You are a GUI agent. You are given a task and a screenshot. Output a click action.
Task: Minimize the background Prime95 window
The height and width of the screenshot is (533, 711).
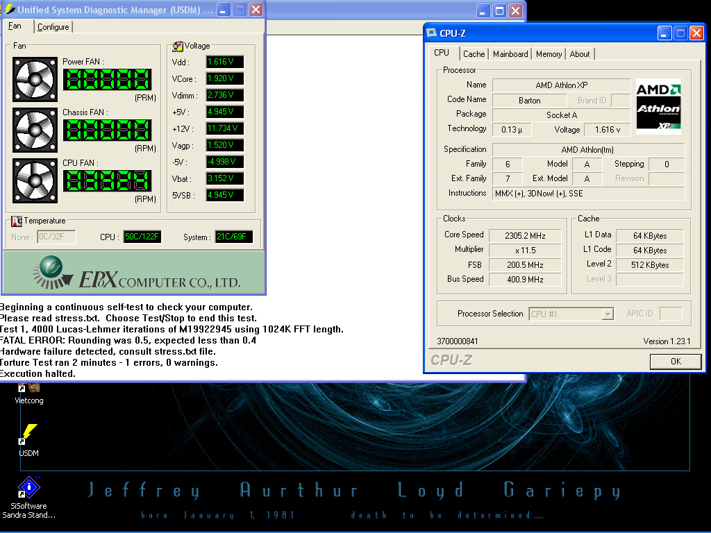click(483, 11)
